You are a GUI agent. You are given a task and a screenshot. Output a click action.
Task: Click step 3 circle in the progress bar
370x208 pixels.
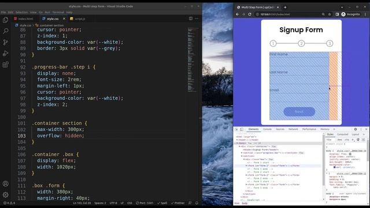point(330,43)
